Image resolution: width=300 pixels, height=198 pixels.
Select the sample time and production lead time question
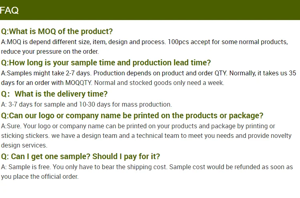(106, 63)
